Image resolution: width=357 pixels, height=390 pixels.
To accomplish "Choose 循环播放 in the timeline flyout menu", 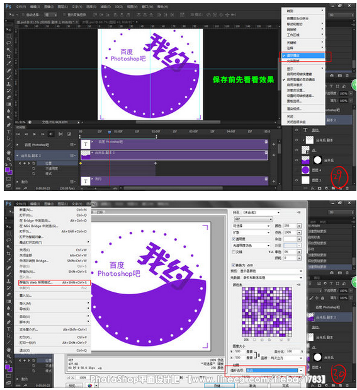I will (x=303, y=55).
